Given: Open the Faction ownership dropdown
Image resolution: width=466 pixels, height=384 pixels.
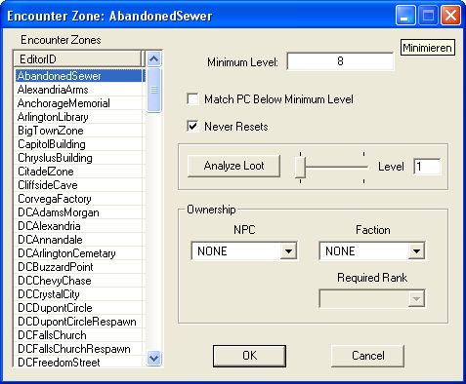Looking at the screenshot, I should (372, 250).
